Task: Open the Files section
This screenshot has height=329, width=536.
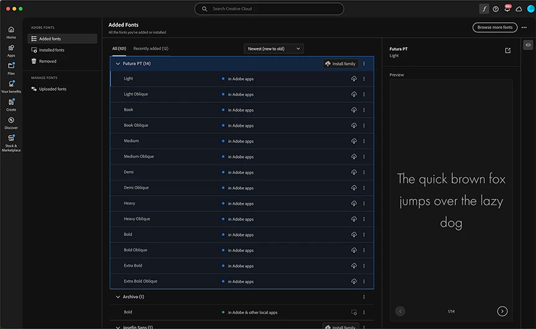Action: pos(11,69)
